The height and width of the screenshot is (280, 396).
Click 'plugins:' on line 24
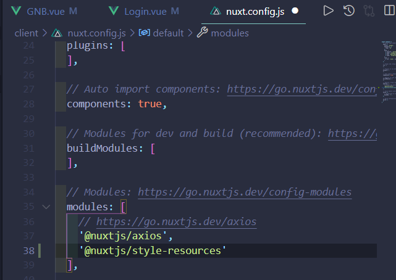pyautogui.click(x=90, y=46)
